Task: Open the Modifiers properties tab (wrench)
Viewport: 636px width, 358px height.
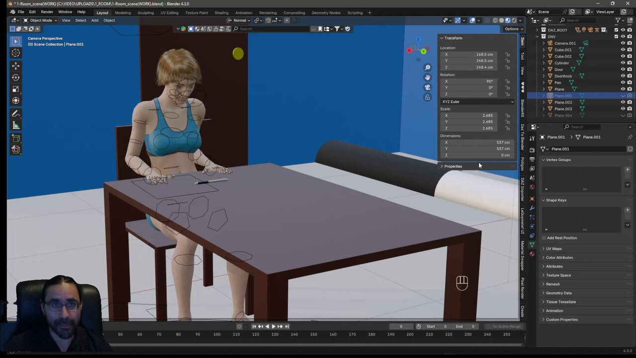Action: pos(532,208)
